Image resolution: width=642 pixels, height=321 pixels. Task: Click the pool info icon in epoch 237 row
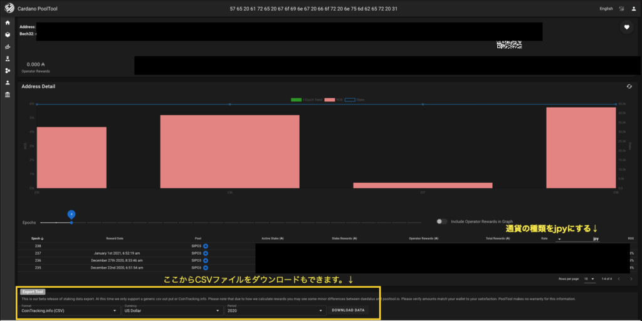[206, 253]
